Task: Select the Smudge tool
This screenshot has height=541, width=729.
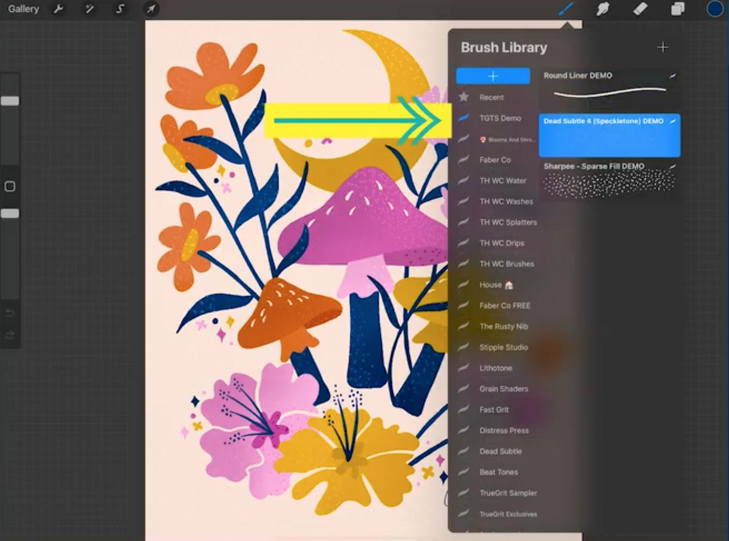Action: [x=603, y=9]
